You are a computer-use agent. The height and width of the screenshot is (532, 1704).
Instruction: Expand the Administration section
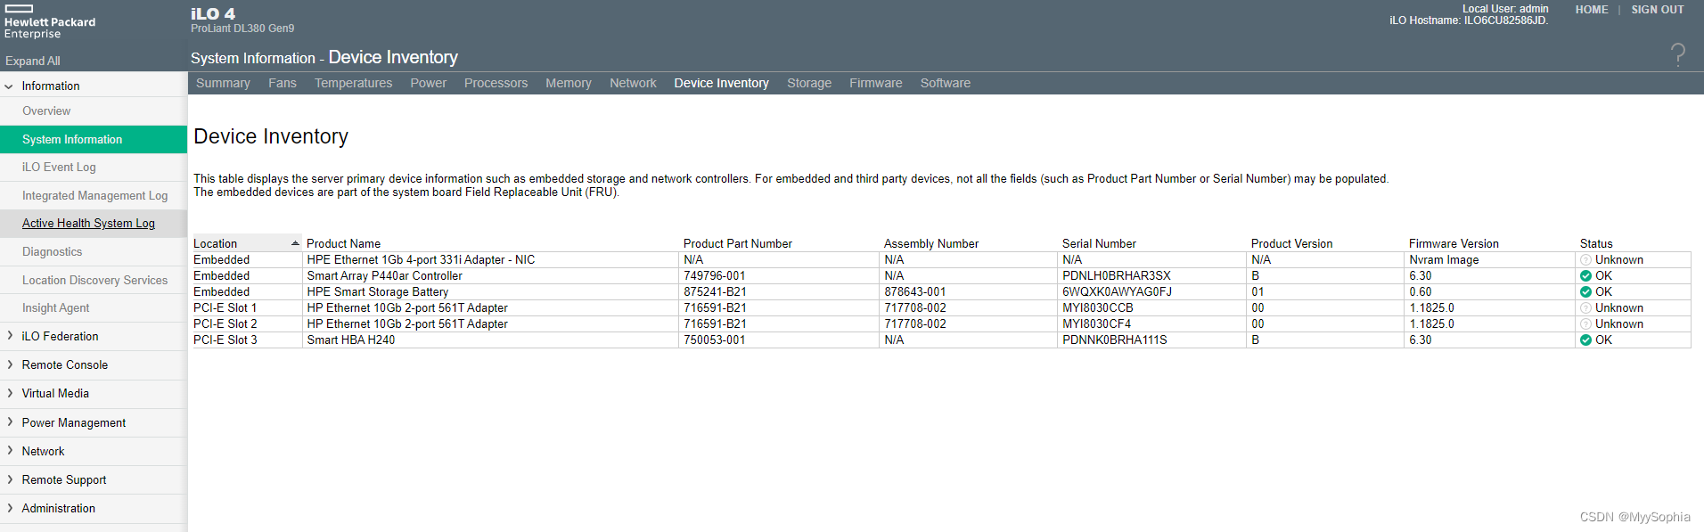9,508
